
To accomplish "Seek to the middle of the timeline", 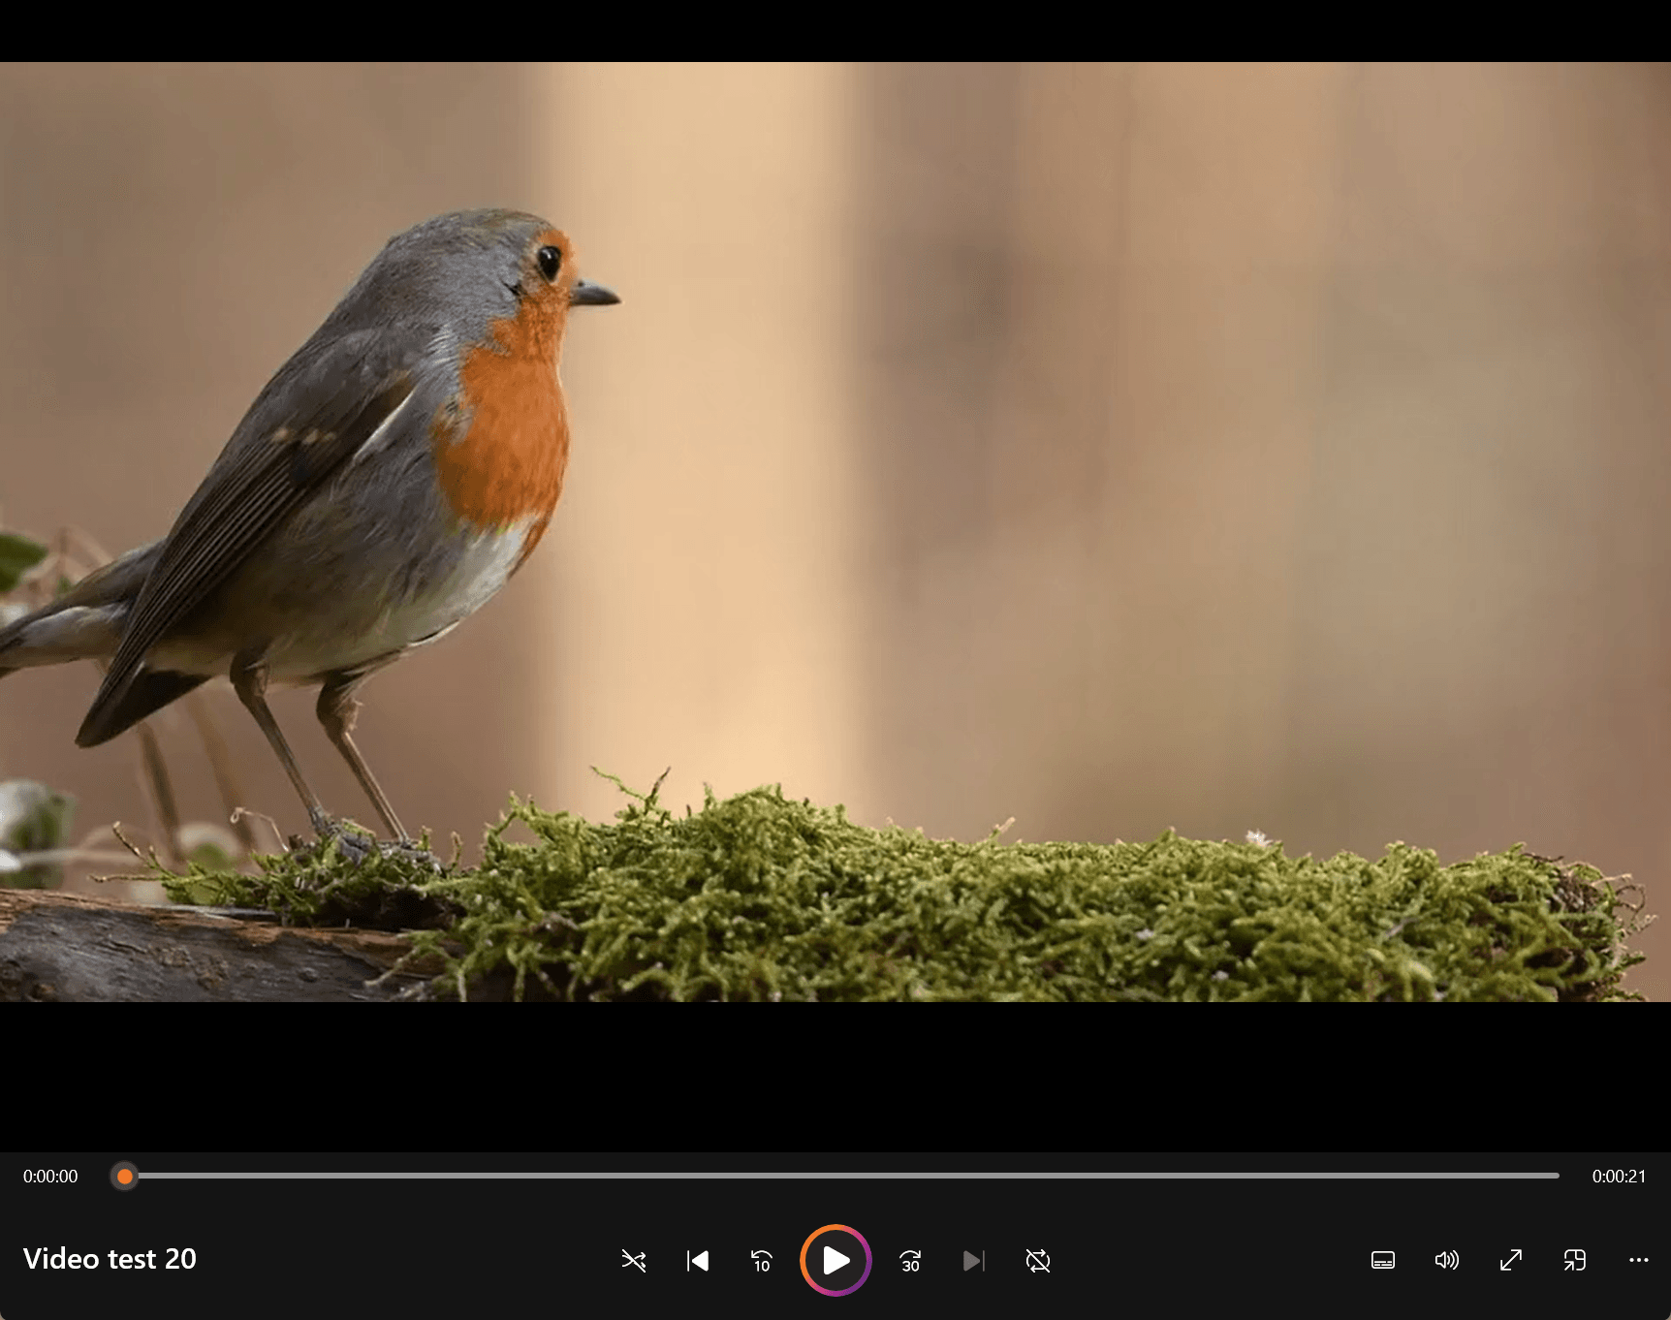I will pyautogui.click(x=841, y=1176).
